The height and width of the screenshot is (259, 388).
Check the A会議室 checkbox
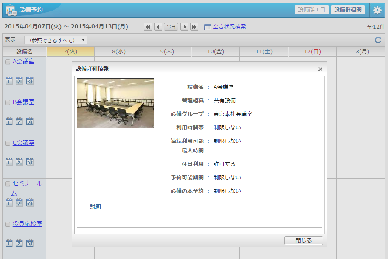[8, 62]
